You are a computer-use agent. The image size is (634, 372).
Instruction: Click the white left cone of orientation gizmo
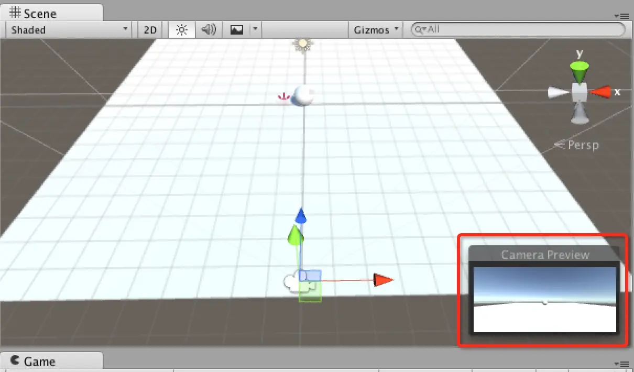click(x=558, y=93)
